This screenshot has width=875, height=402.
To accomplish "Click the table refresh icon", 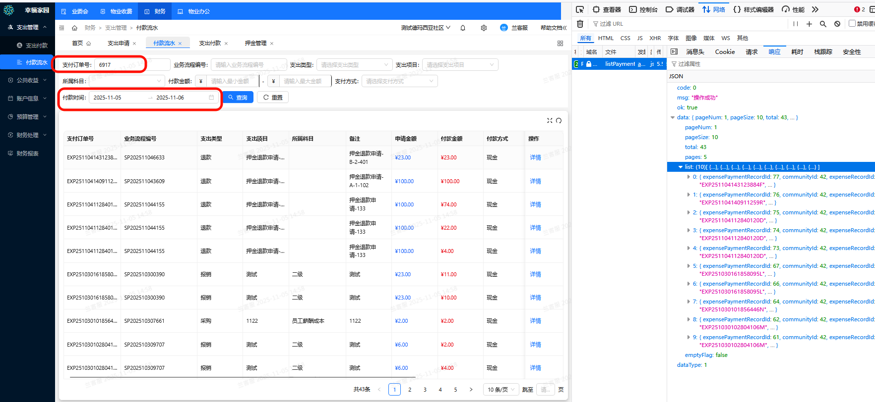I will pyautogui.click(x=559, y=120).
